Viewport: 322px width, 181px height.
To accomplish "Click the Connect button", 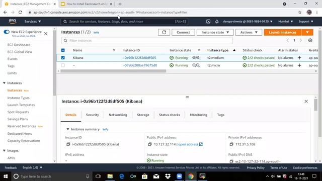I will [183, 32].
